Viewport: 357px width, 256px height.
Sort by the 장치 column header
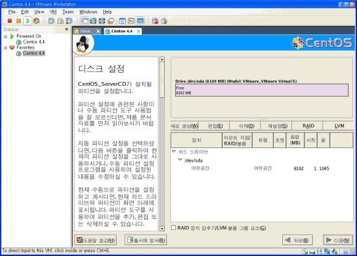(197, 140)
